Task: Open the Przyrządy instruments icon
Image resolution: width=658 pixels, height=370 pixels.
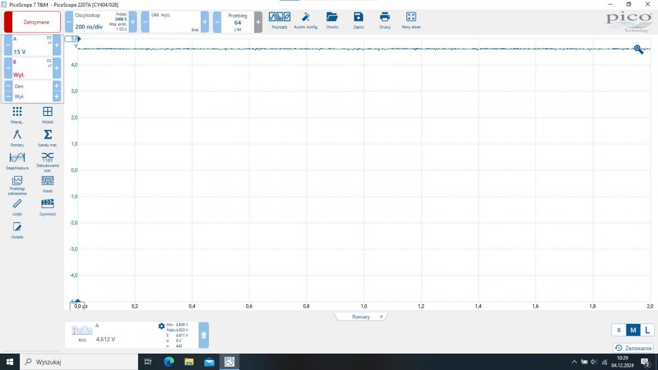Action: pyautogui.click(x=279, y=19)
